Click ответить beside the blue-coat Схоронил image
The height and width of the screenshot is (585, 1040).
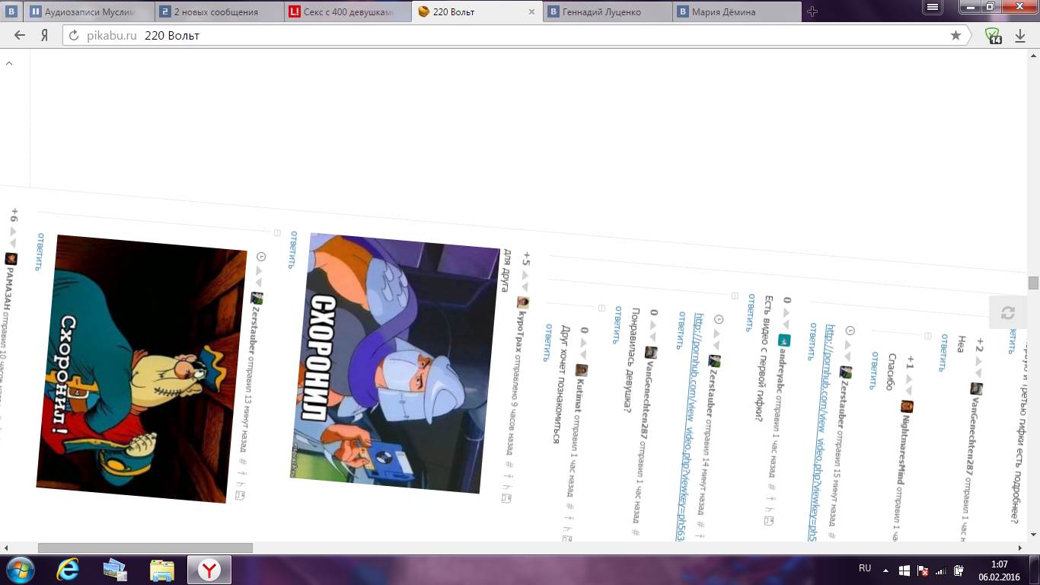(39, 252)
